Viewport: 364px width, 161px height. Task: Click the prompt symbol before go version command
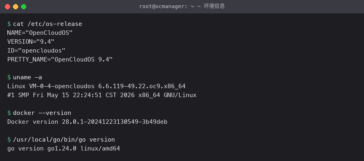9,140
